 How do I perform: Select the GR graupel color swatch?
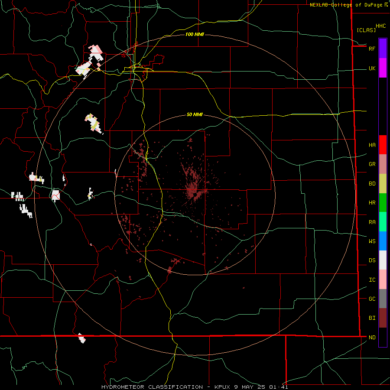point(383,164)
